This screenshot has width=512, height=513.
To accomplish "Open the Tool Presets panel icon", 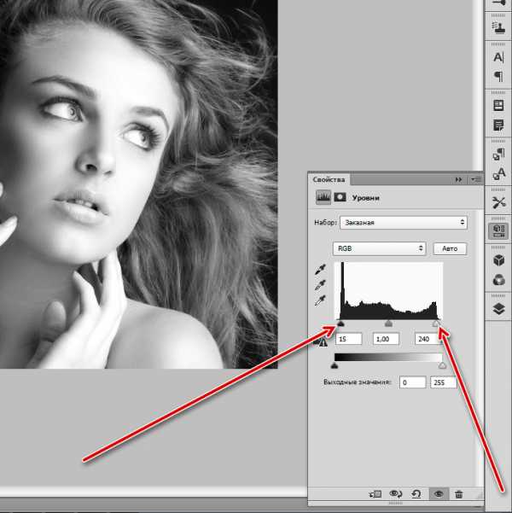I will pos(498,202).
